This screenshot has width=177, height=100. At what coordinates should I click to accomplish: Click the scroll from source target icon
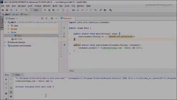click(42, 18)
